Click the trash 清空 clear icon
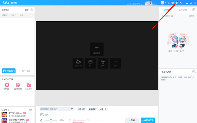 pyautogui.click(x=23, y=71)
